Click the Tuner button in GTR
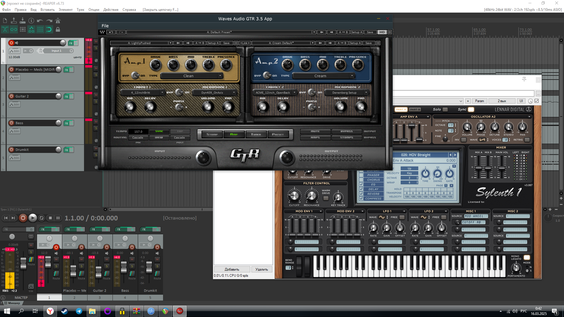The width and height of the screenshot is (564, 317). [256, 134]
